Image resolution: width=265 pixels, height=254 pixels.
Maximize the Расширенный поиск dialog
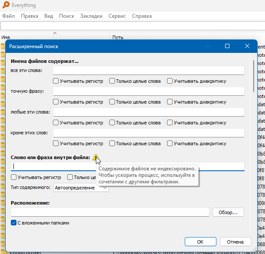(227, 46)
